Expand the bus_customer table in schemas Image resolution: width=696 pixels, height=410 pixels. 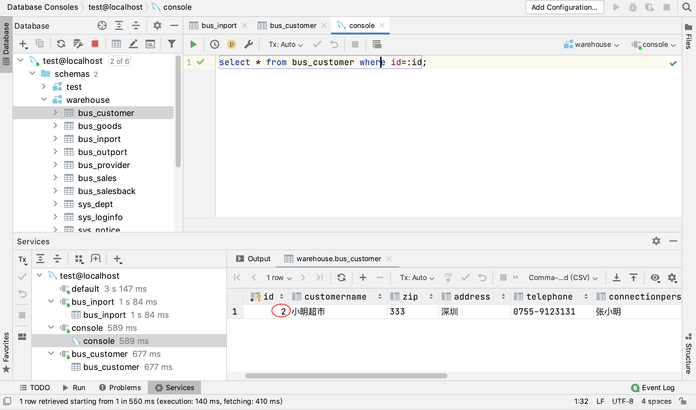[55, 113]
